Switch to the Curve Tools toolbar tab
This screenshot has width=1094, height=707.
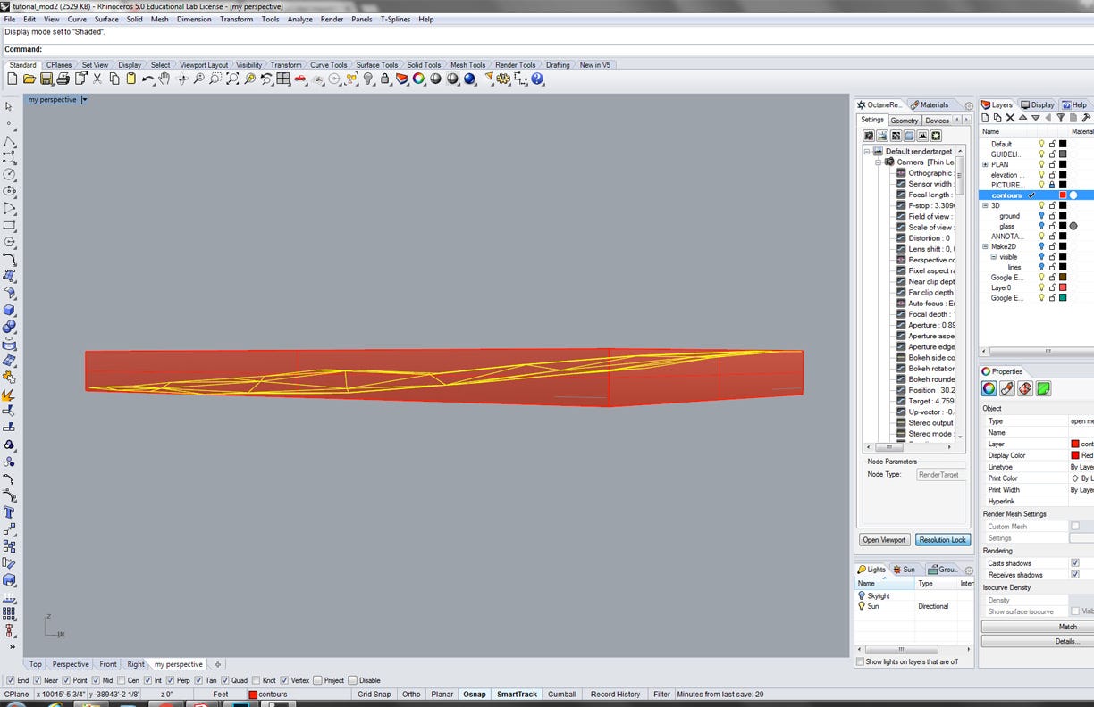[329, 65]
